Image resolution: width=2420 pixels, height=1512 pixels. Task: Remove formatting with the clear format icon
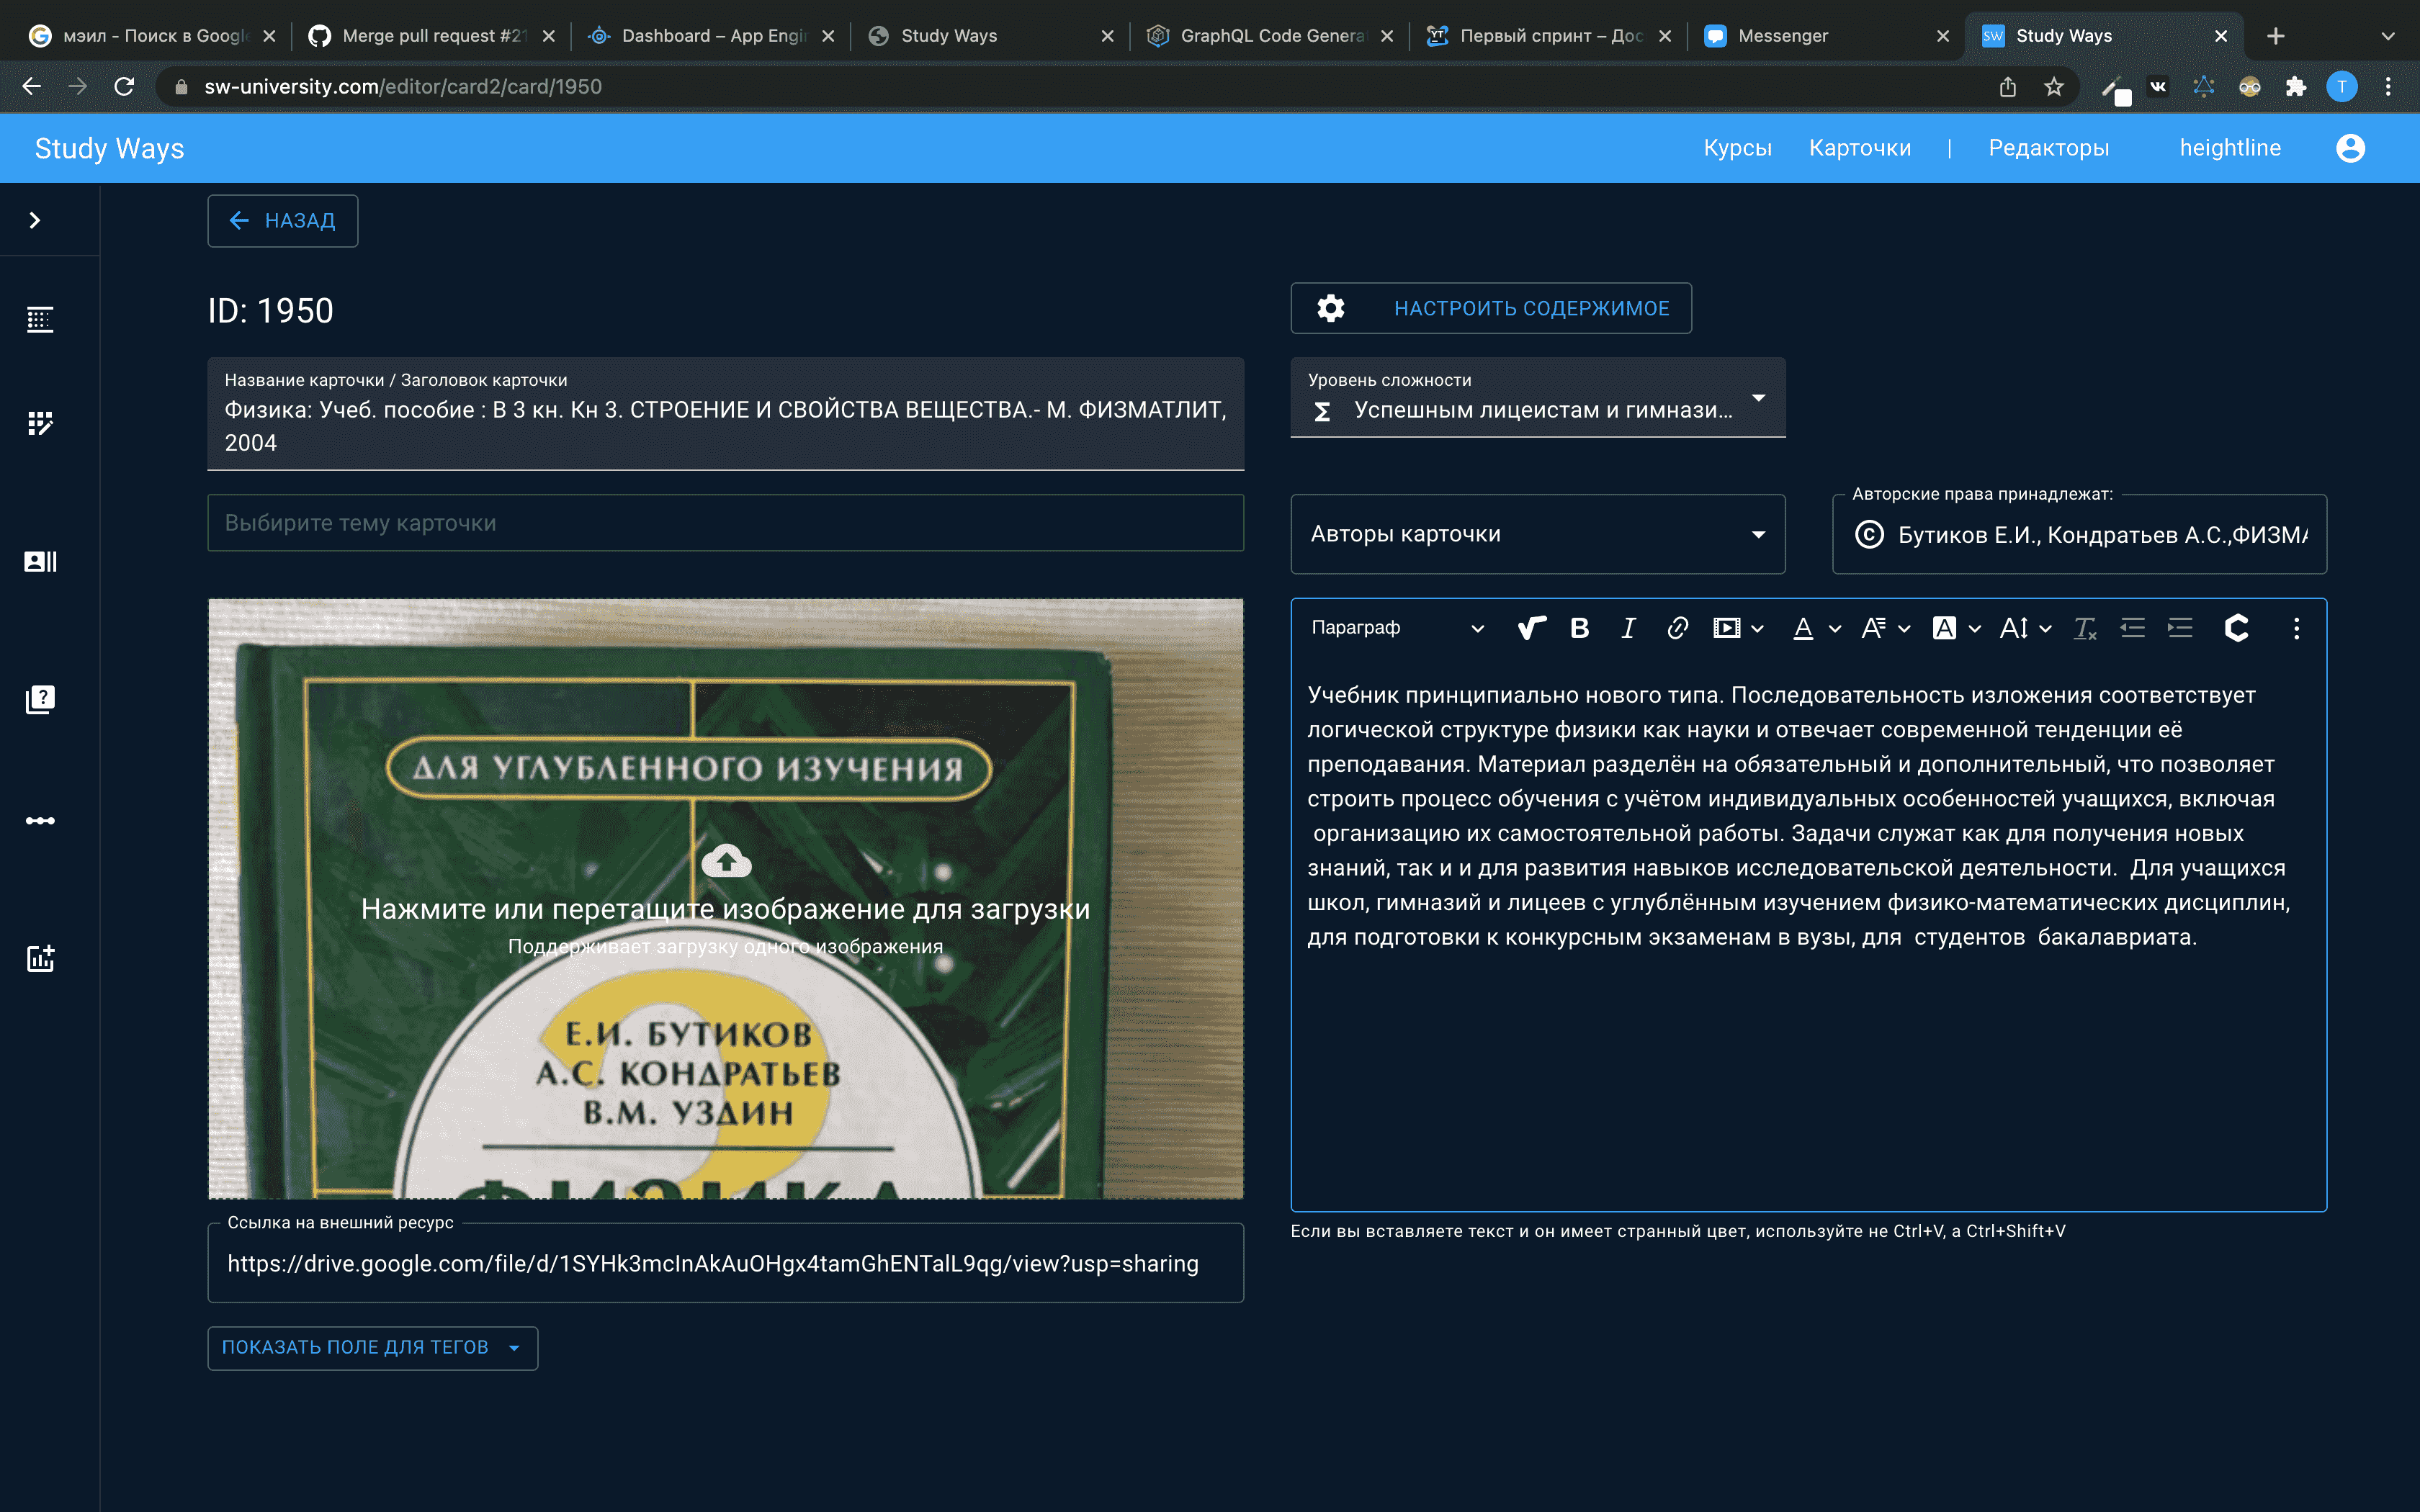[x=2084, y=628]
